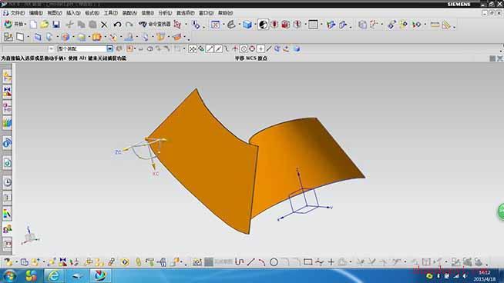Select the circle sketch tool in bottom toolbar

click(x=274, y=262)
